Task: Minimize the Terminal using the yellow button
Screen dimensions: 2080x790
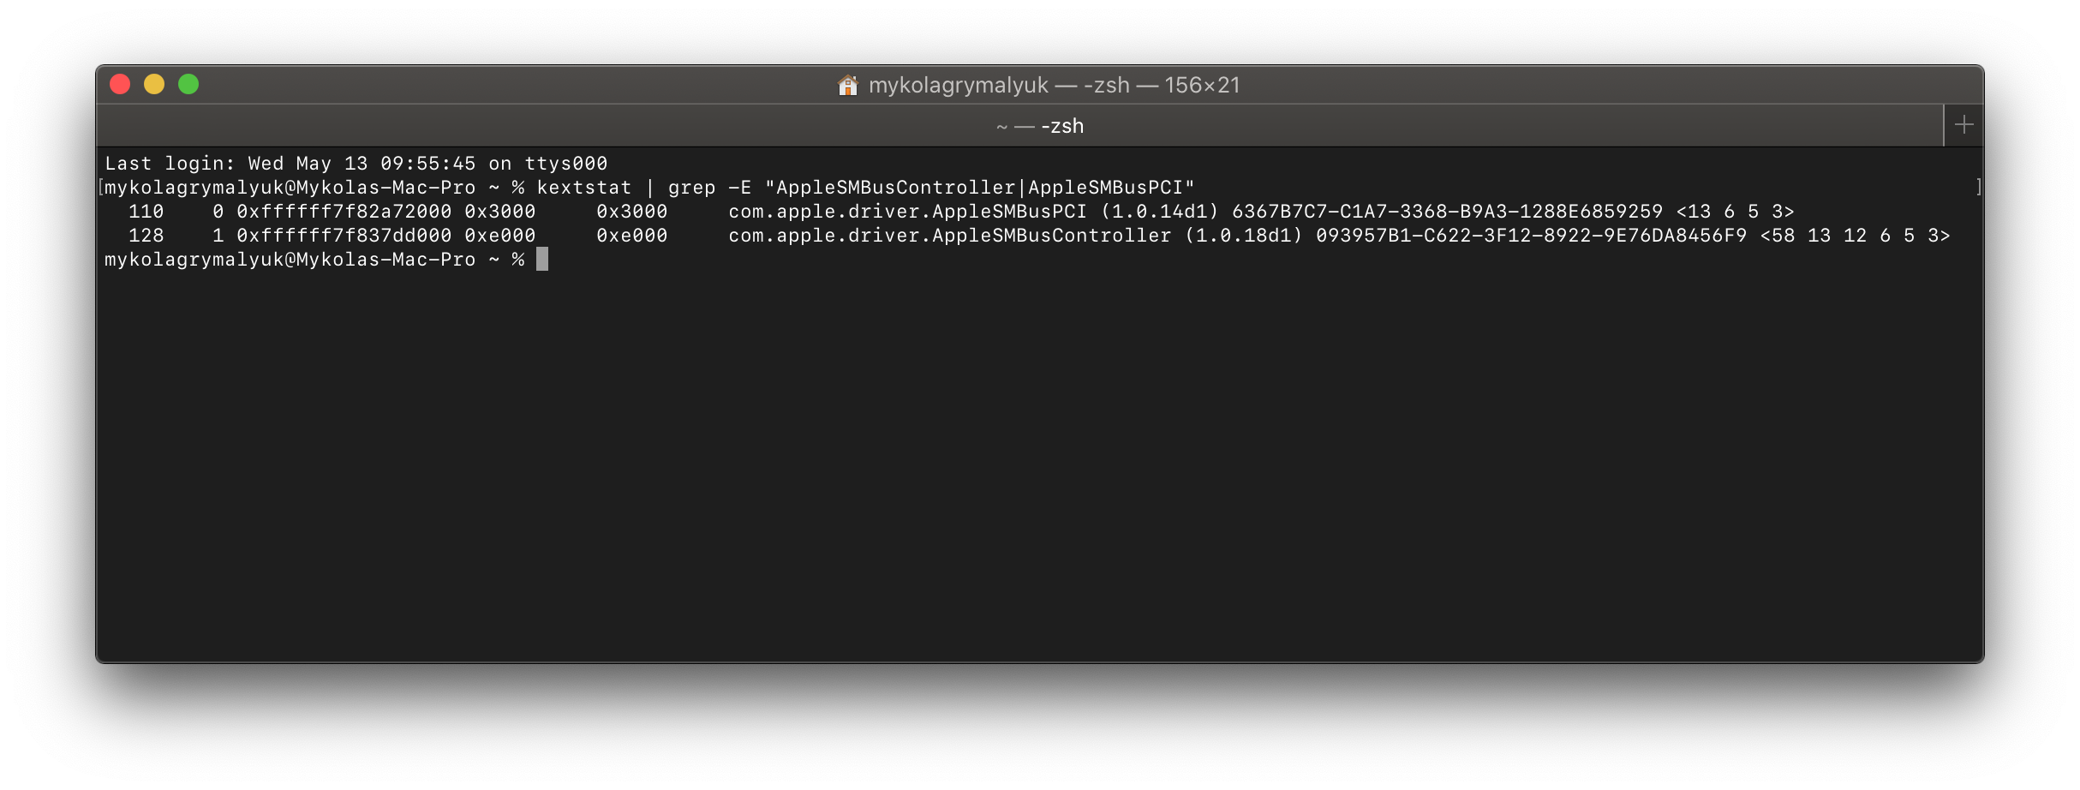Action: pos(154,84)
